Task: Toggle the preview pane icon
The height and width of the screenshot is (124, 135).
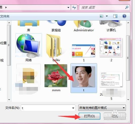Action: pyautogui.click(x=115, y=16)
